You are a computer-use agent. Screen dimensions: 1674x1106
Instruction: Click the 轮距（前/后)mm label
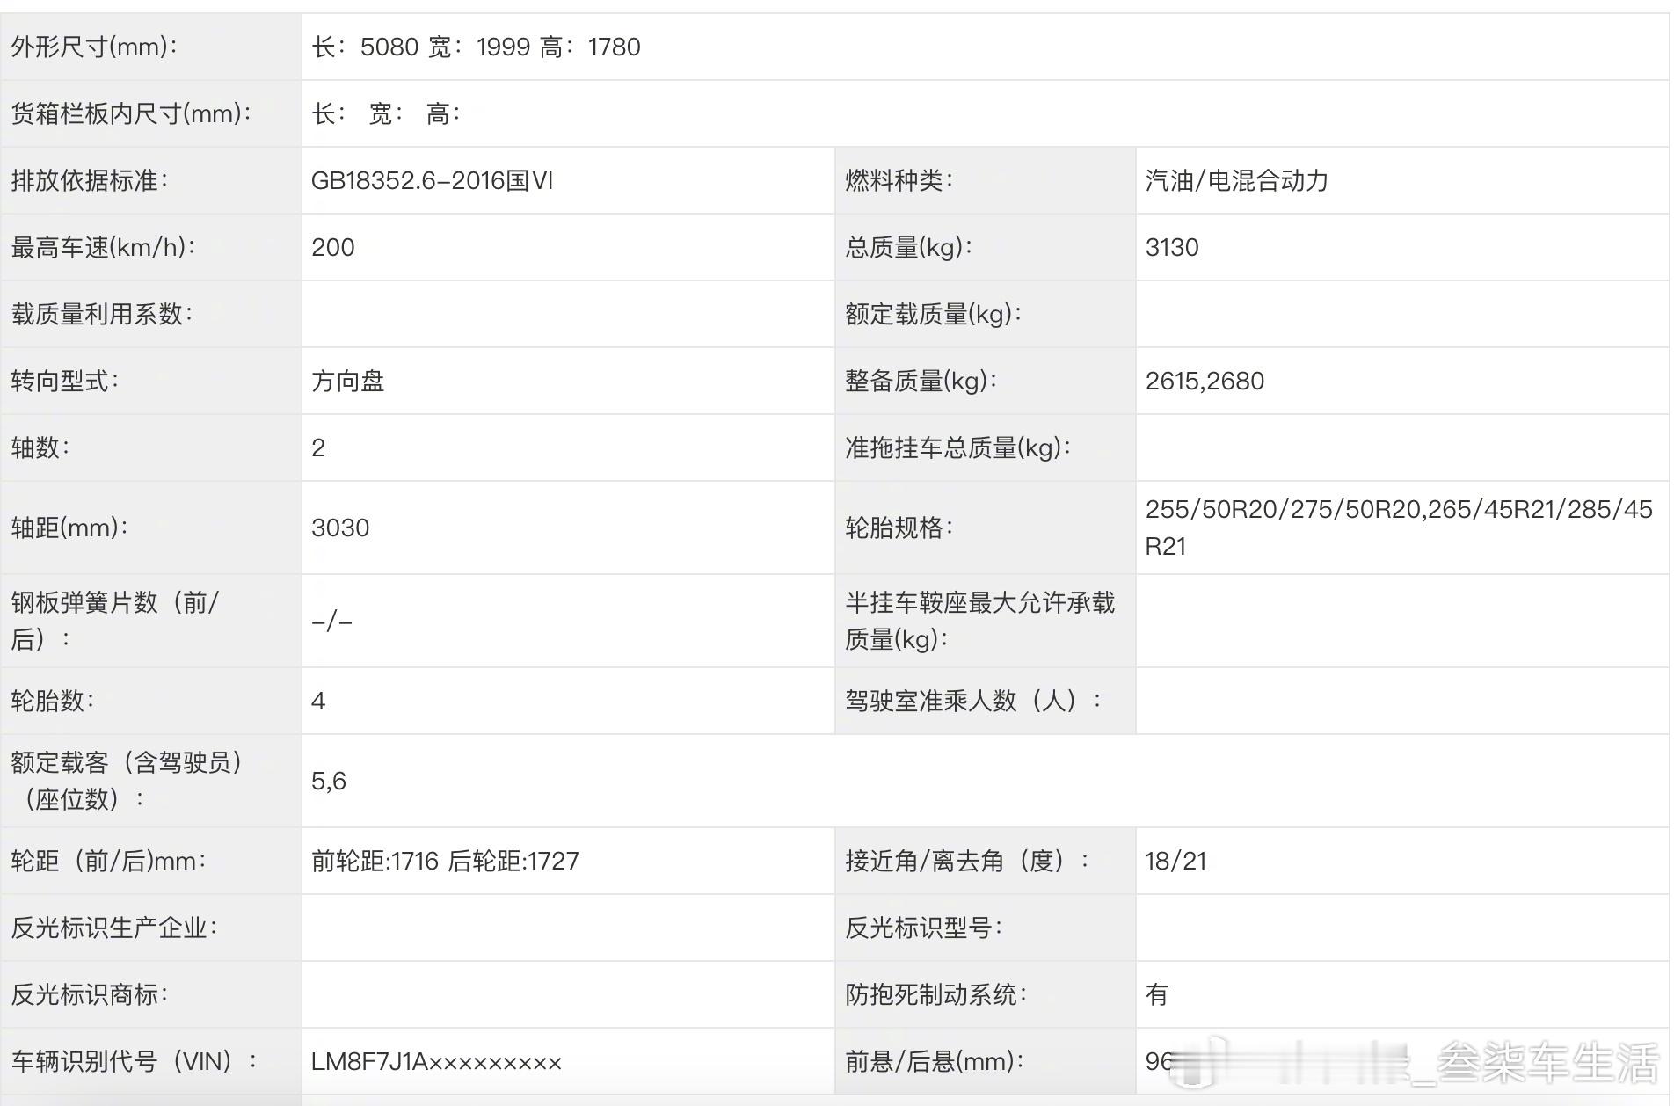(109, 861)
